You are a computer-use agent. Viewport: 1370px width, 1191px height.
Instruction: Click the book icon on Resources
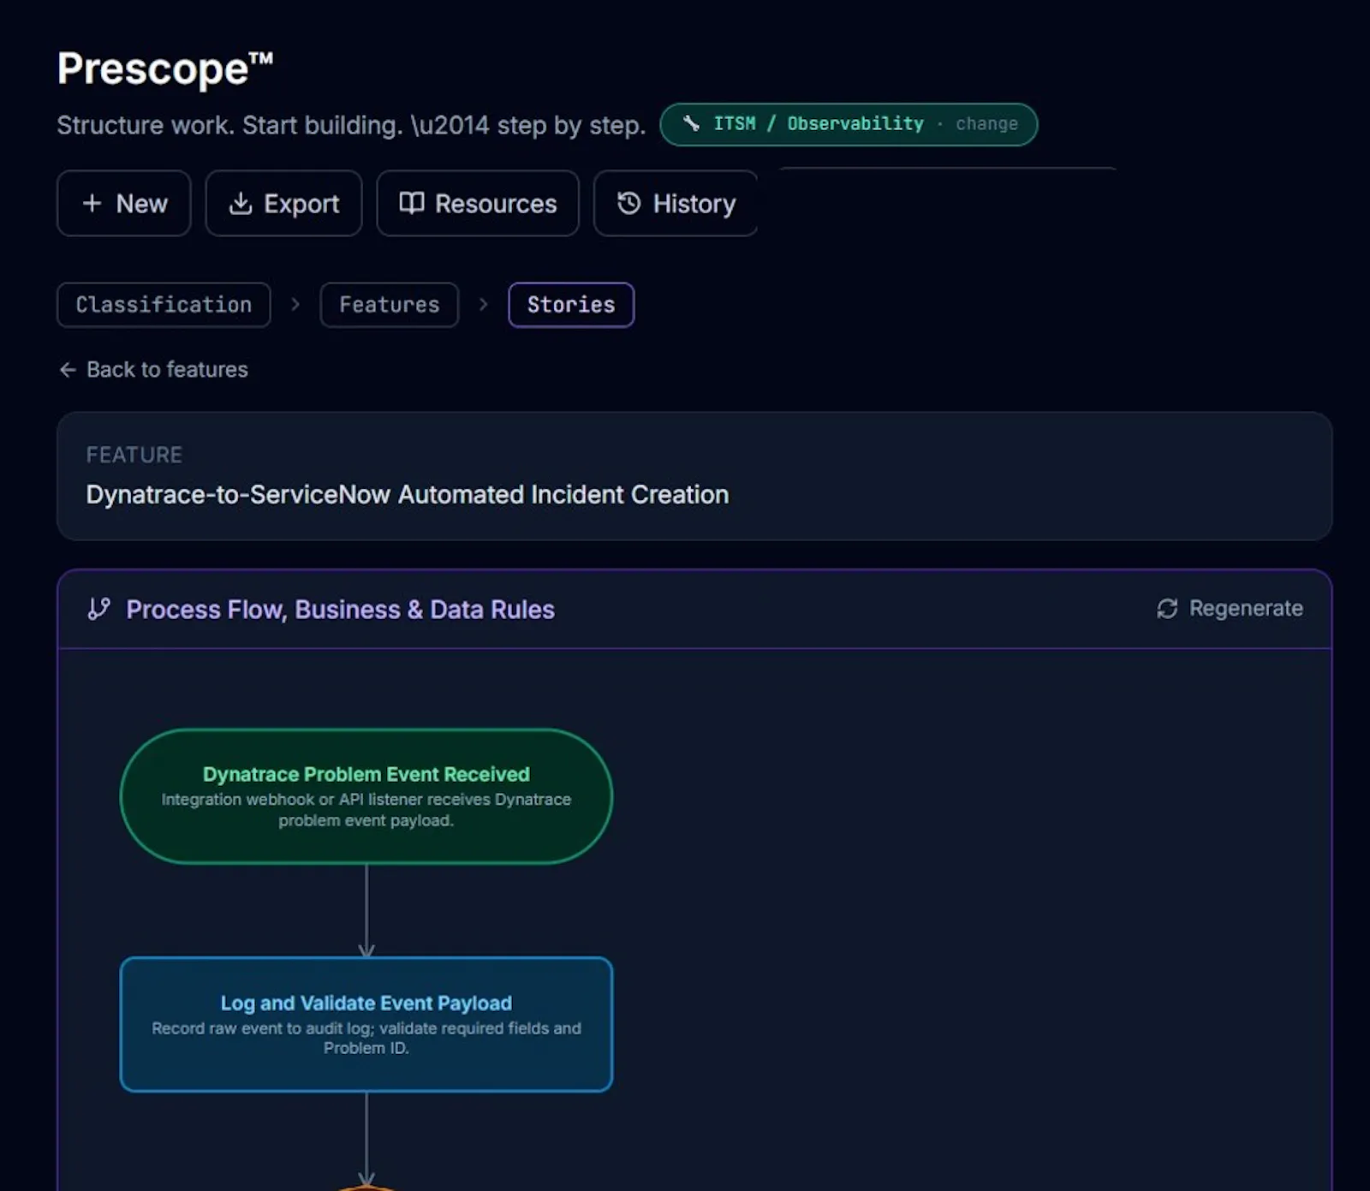click(x=412, y=203)
